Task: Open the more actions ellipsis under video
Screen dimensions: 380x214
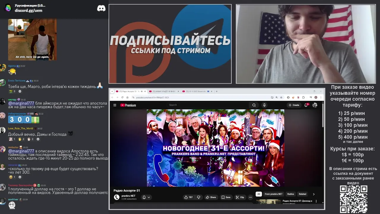Action: click(250, 197)
